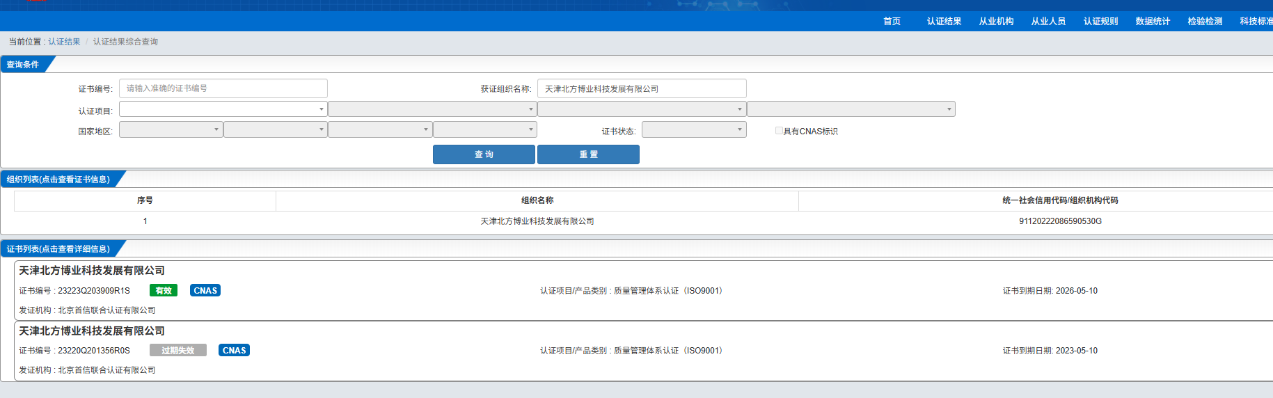Expand the third 认证项目 dropdown

[642, 109]
